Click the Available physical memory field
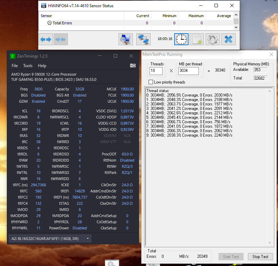The image size is (278, 266). (x=261, y=69)
